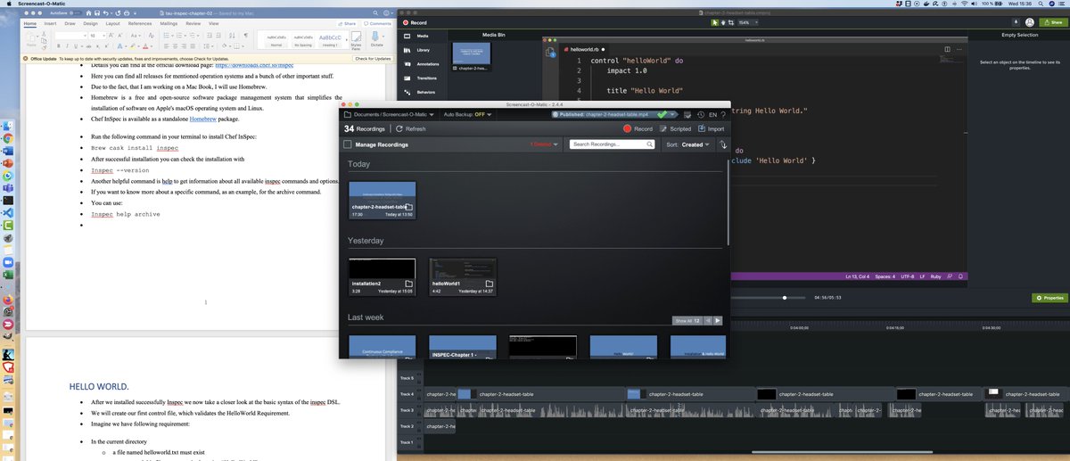Click the green Share button in Camtasia
1070x461 pixels.
[x=1052, y=21]
